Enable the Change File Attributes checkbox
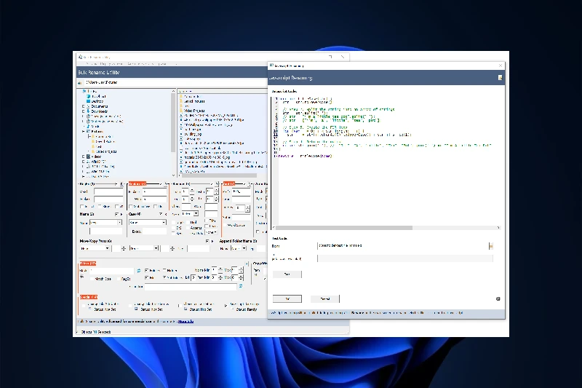The width and height of the screenshot is (582, 388). [x=83, y=306]
